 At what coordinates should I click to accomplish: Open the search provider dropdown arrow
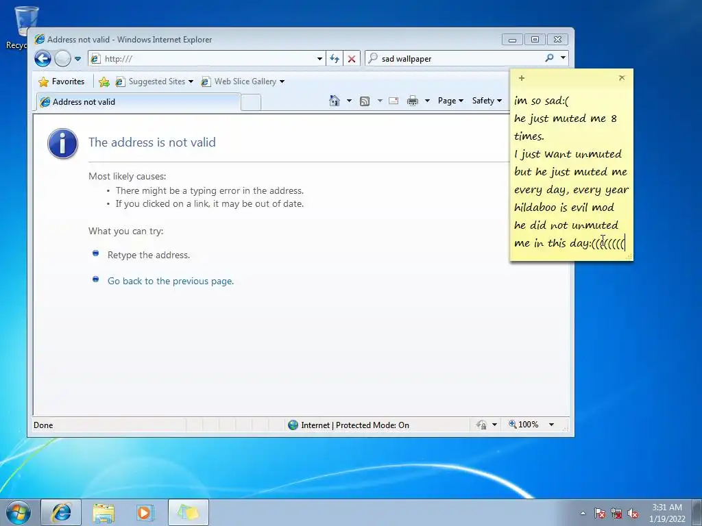click(563, 58)
